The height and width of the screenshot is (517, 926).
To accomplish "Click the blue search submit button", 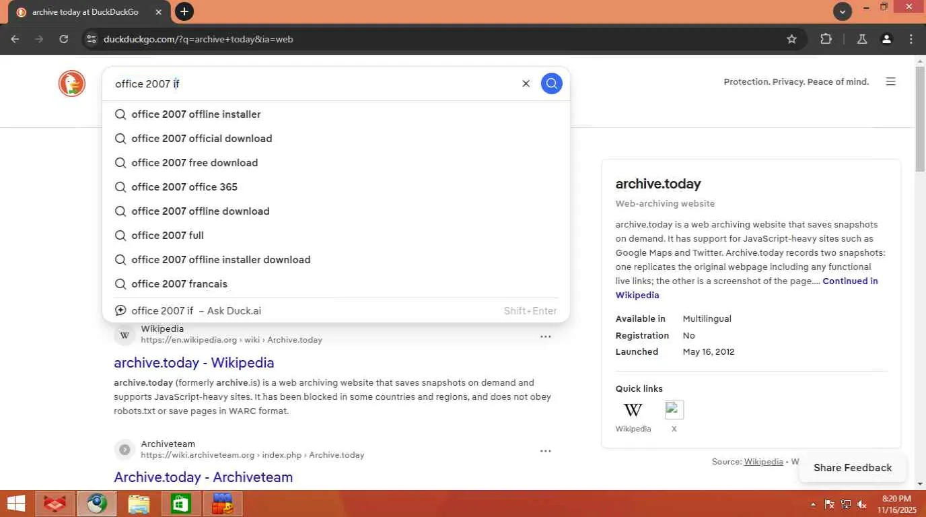I will 551,83.
